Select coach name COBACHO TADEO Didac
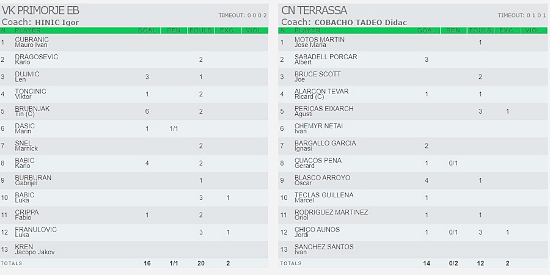The width and height of the screenshot is (550, 275). click(x=361, y=23)
